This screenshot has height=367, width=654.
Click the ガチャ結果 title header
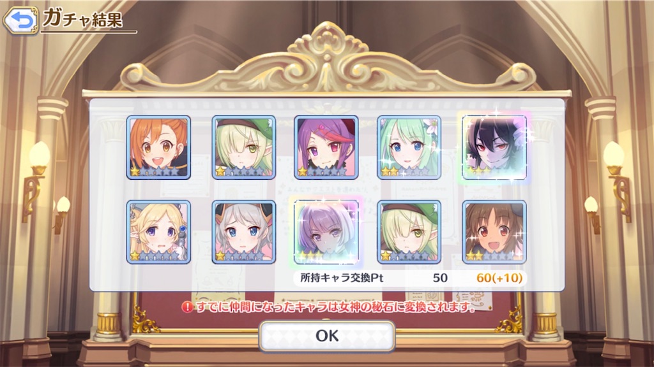pos(83,18)
